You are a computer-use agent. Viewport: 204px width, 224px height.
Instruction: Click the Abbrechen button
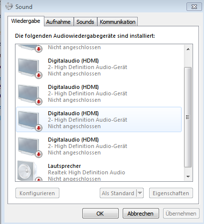click(x=141, y=214)
